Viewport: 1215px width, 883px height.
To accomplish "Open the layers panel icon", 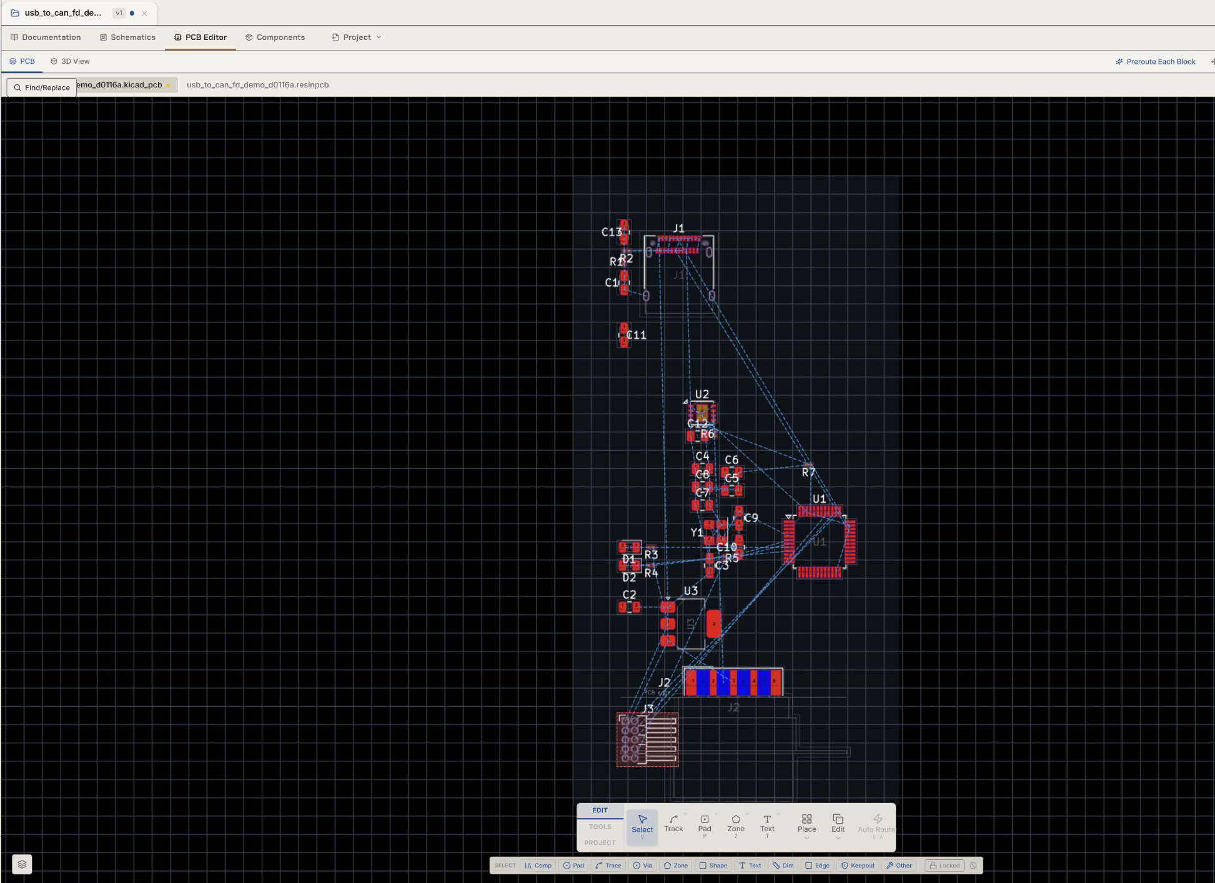I will 22,864.
